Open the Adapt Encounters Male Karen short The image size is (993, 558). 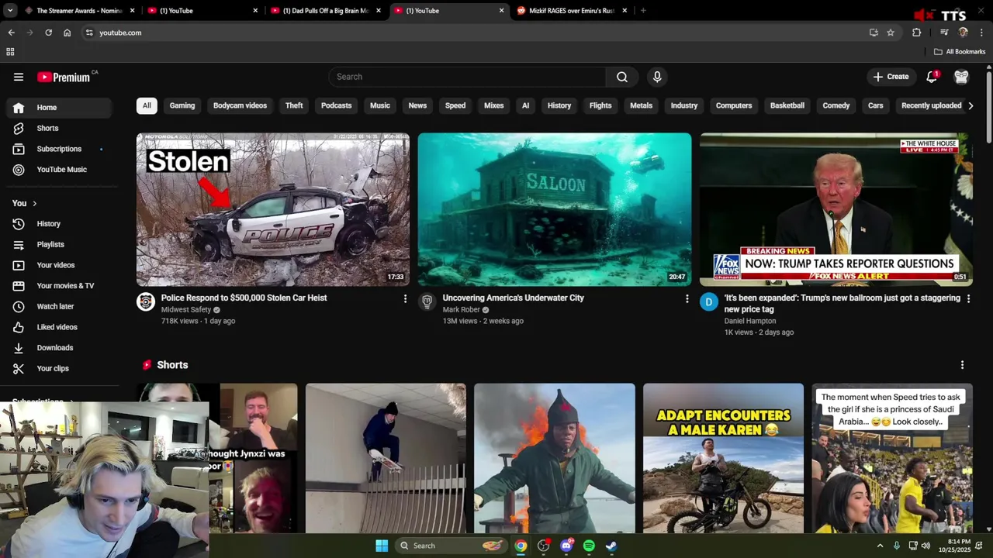point(723,458)
